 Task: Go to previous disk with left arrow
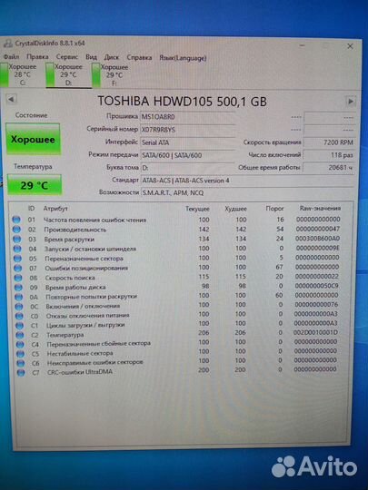[x=11, y=100]
